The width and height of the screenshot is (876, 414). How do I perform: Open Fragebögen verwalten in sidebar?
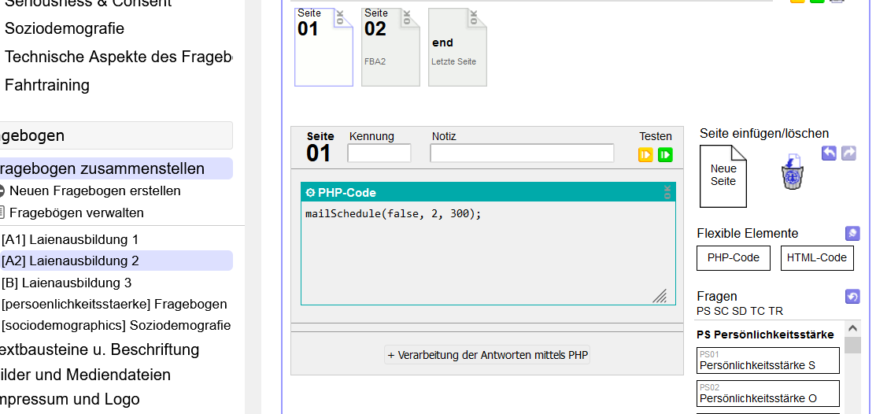[x=76, y=213]
